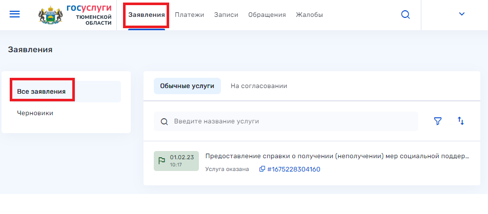Open the hamburger main menu
This screenshot has width=488, height=214.
pyautogui.click(x=15, y=14)
